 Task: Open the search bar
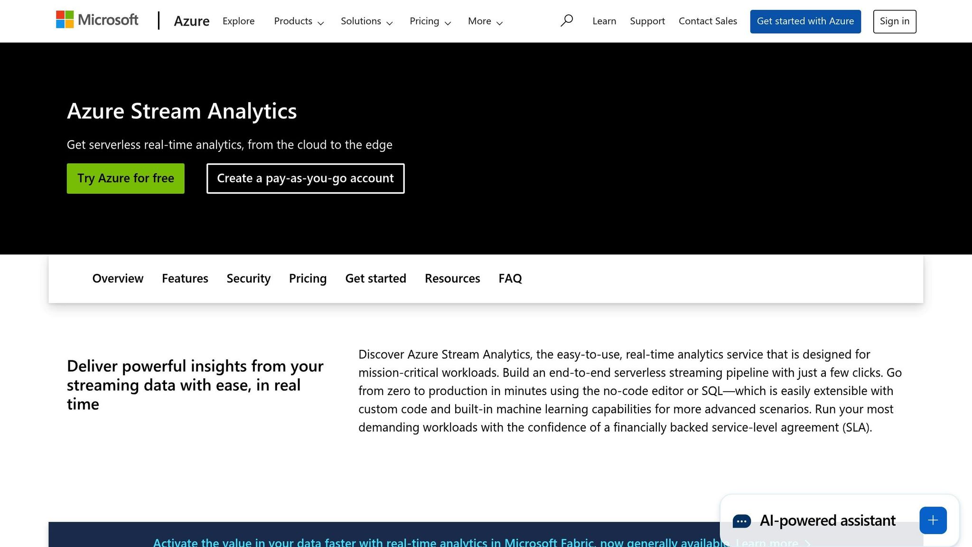tap(567, 20)
